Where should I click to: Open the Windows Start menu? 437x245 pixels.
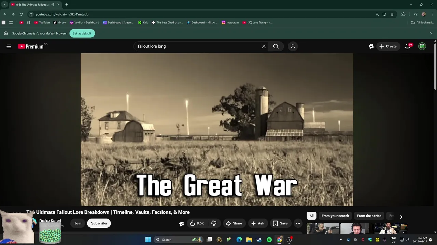[x=148, y=240]
